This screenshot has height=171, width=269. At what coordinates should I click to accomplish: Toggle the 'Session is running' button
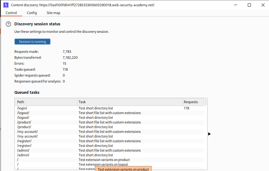tap(32, 42)
